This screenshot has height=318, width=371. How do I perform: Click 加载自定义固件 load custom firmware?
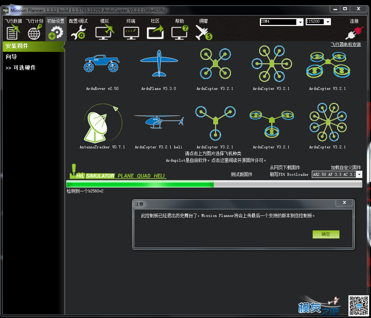(346, 167)
